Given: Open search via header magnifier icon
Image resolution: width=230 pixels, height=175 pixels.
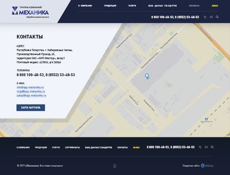Looking at the screenshot, I should pos(217,17).
